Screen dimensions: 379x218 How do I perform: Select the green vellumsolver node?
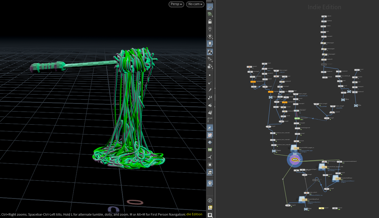pos(297,118)
